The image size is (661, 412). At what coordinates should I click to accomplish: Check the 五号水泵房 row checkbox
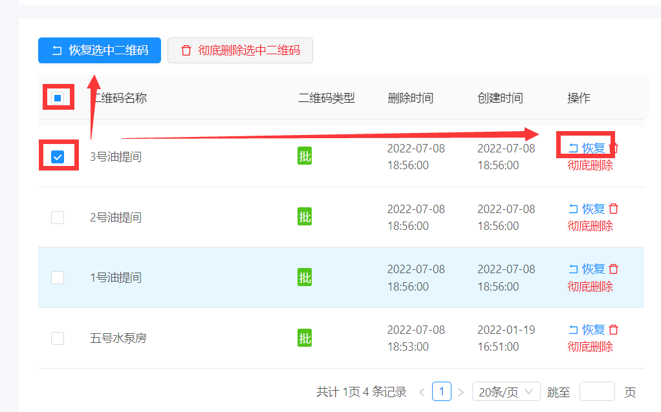(58, 338)
